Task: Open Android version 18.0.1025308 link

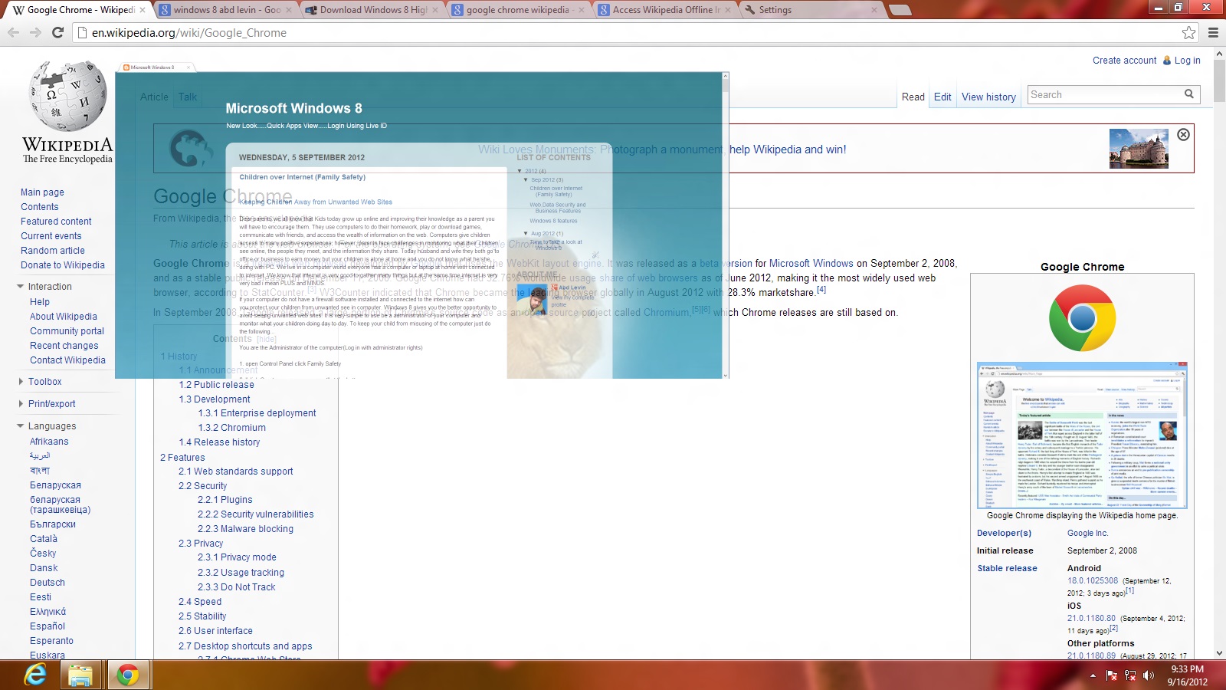Action: (1093, 581)
